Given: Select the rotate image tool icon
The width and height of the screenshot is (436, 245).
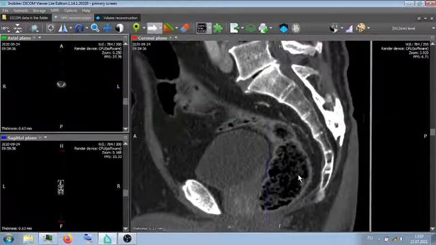Looking at the screenshot, I should pos(50,28).
